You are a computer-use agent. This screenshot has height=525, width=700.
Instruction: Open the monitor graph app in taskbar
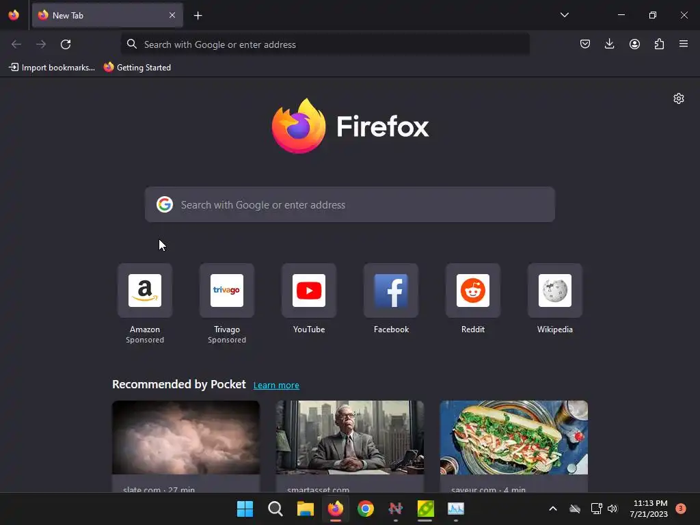tap(456, 509)
